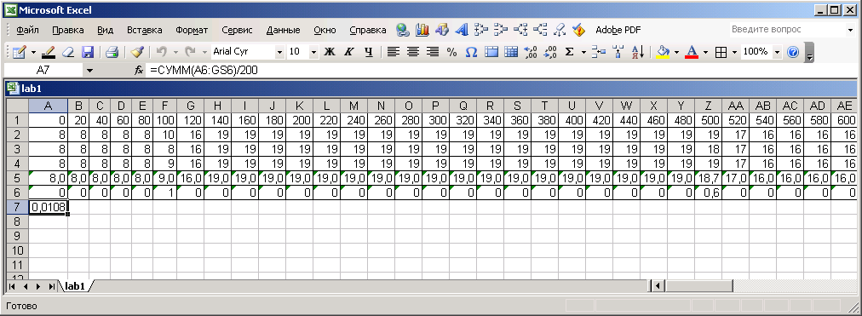Open the Borders dropdown arrow

(x=734, y=52)
